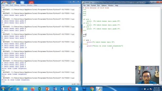Open the taskbar clock and date
This screenshot has height=91, width=162.
pyautogui.click(x=157, y=89)
